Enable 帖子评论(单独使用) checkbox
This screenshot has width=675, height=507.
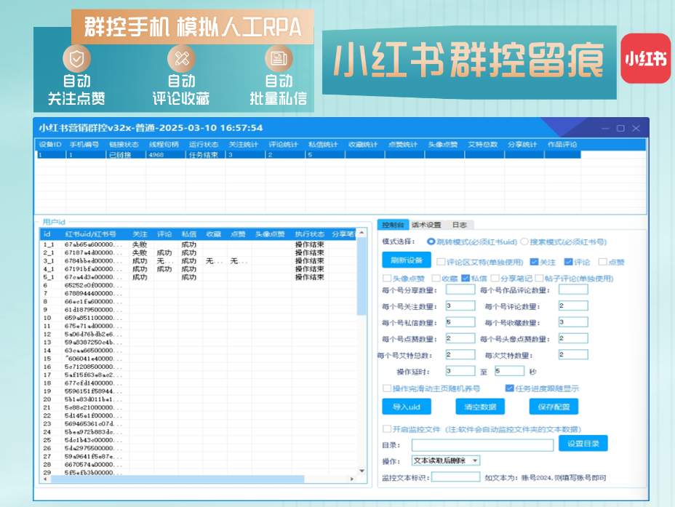click(539, 279)
